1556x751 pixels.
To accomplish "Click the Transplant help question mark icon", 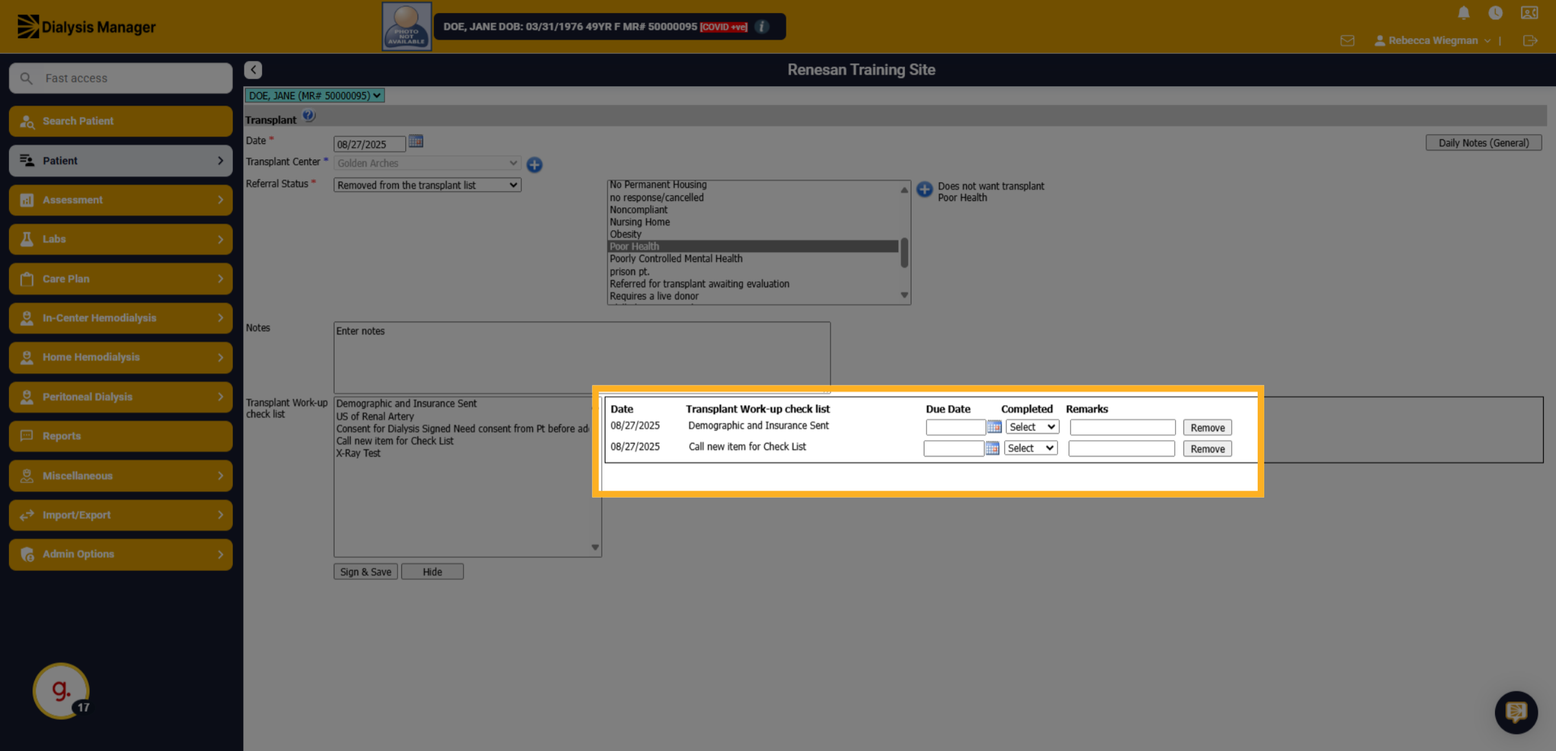I will pyautogui.click(x=309, y=116).
